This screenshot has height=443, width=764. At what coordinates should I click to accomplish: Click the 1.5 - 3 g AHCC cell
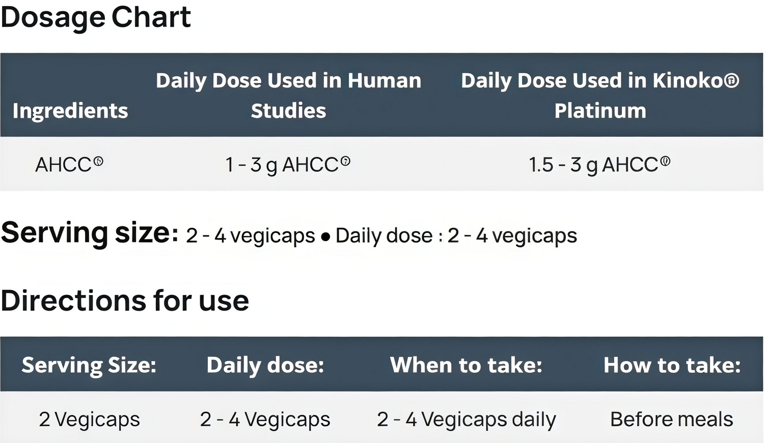coord(599,164)
